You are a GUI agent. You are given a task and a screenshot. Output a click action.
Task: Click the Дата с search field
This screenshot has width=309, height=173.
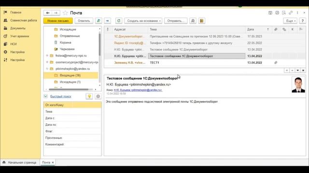click(72, 118)
